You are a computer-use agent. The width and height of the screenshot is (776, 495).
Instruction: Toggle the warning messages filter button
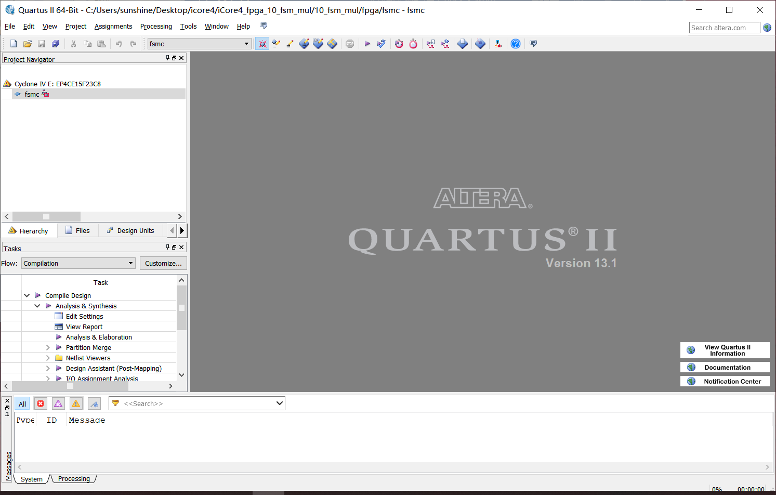(76, 403)
